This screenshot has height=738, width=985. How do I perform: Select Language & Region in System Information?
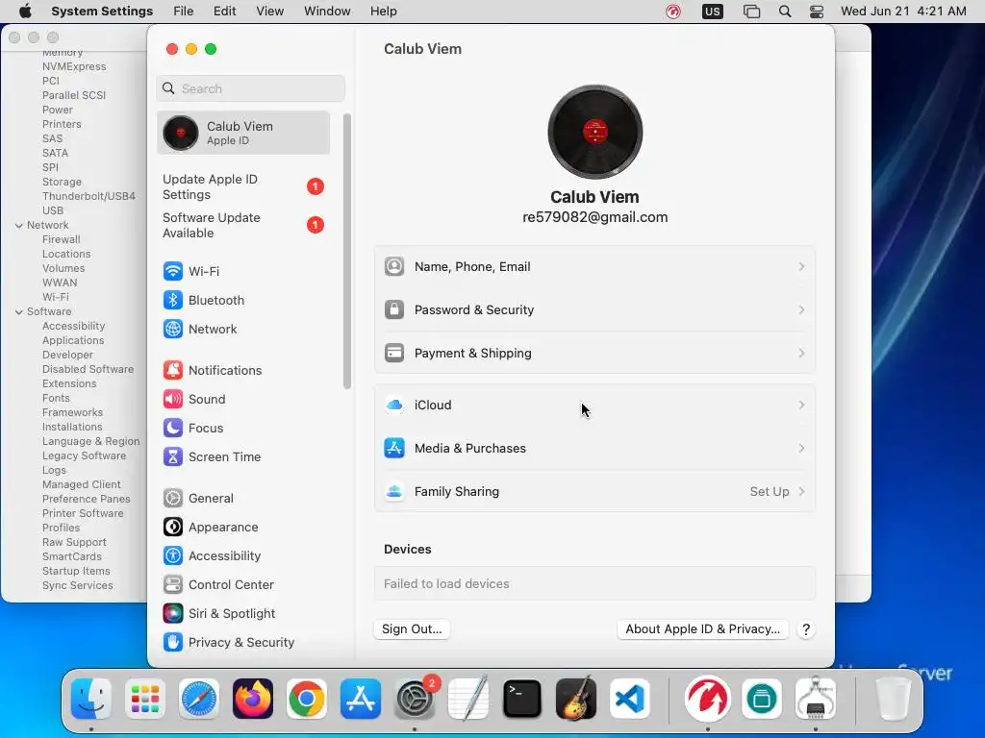coord(91,442)
